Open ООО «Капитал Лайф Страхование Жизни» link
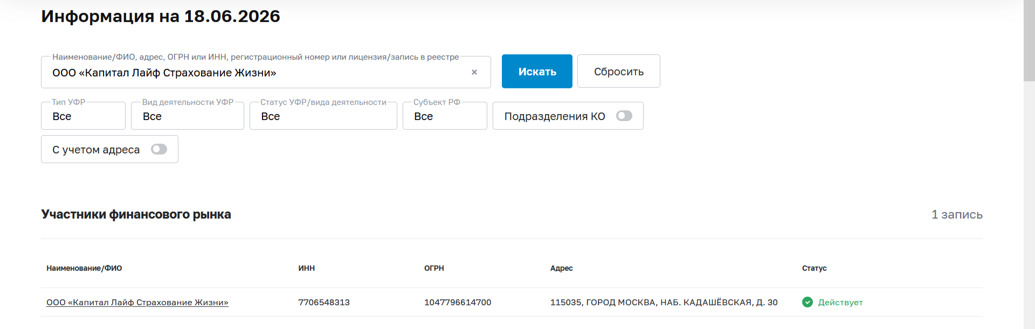 point(137,303)
